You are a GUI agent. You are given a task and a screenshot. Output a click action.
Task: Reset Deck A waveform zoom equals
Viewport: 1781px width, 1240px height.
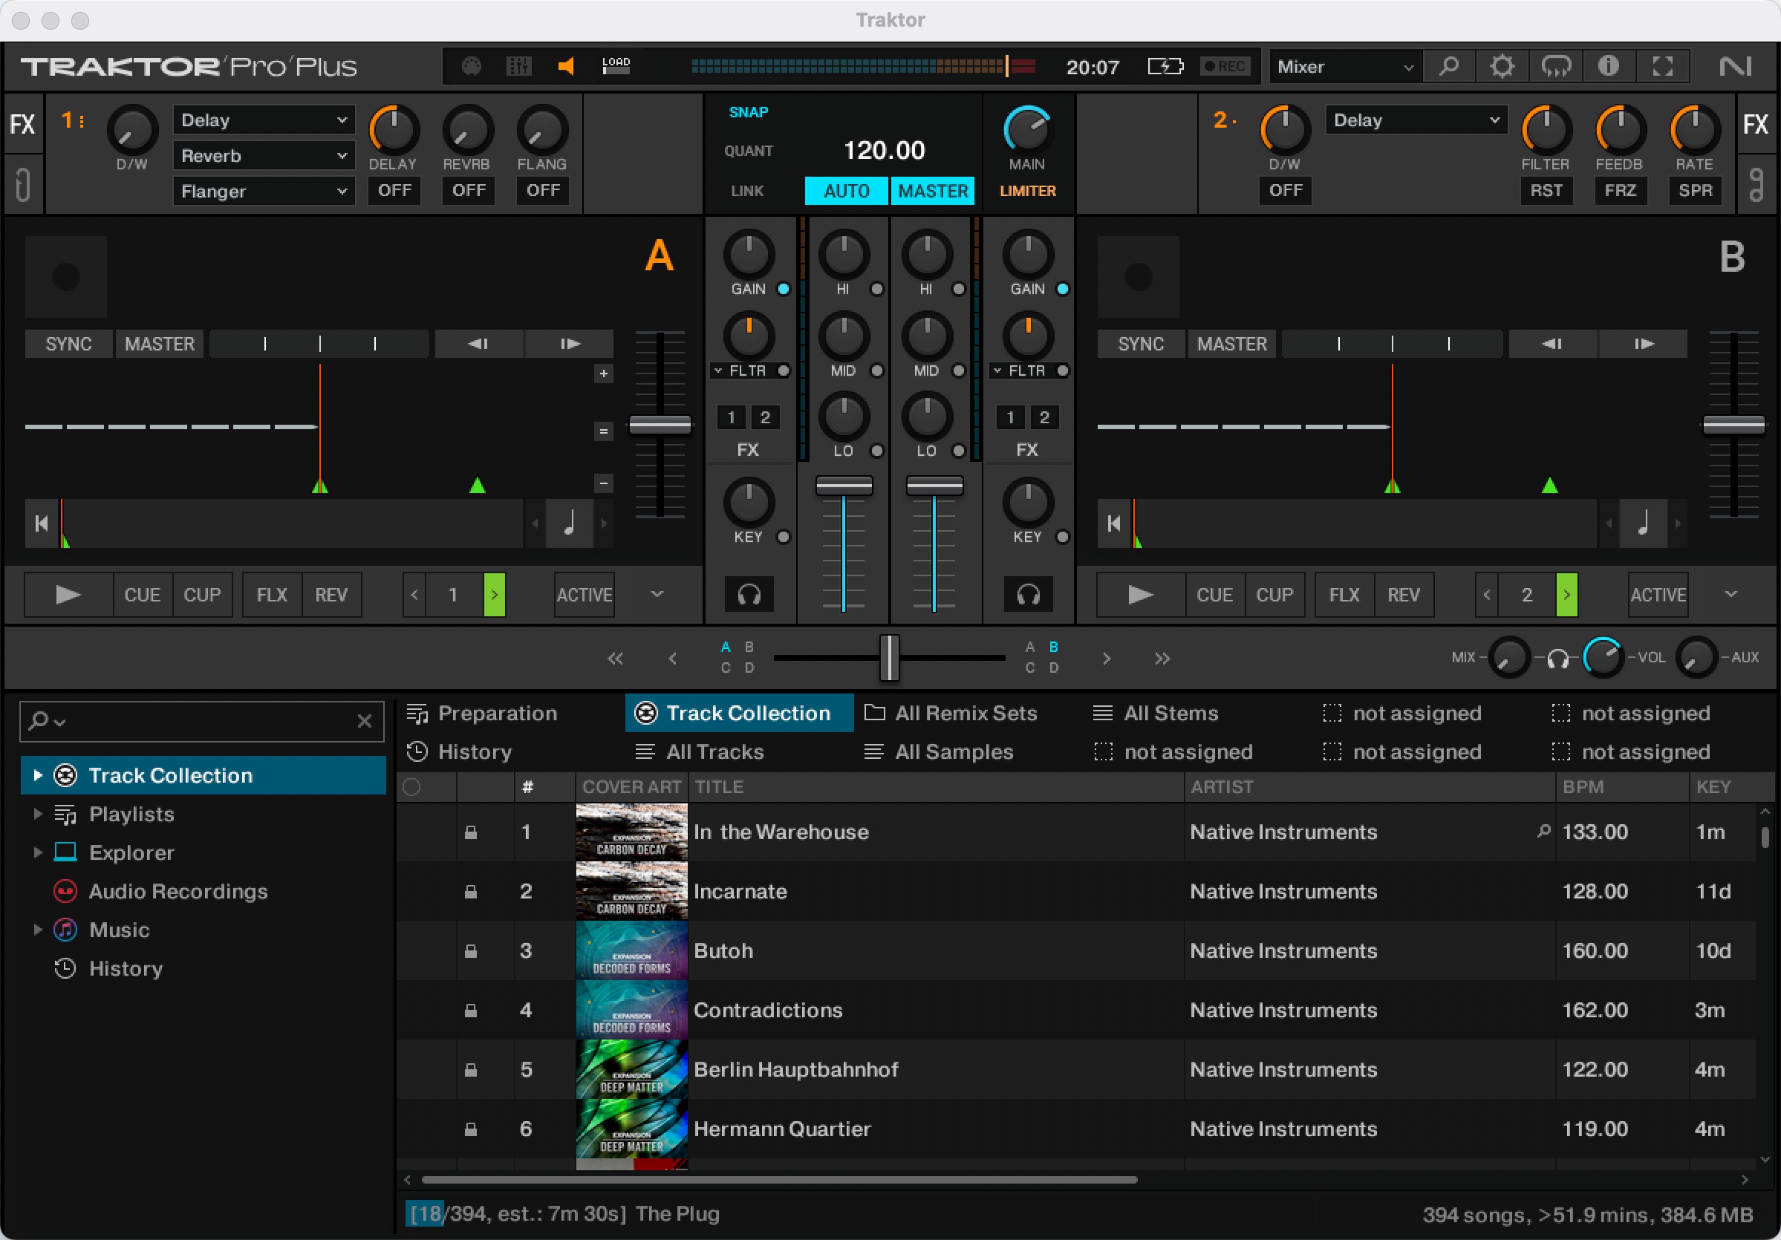pos(604,431)
